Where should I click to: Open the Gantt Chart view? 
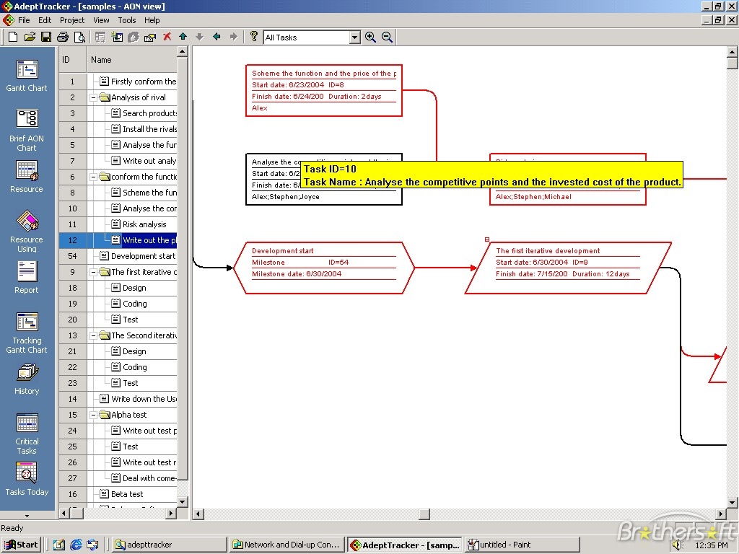27,75
